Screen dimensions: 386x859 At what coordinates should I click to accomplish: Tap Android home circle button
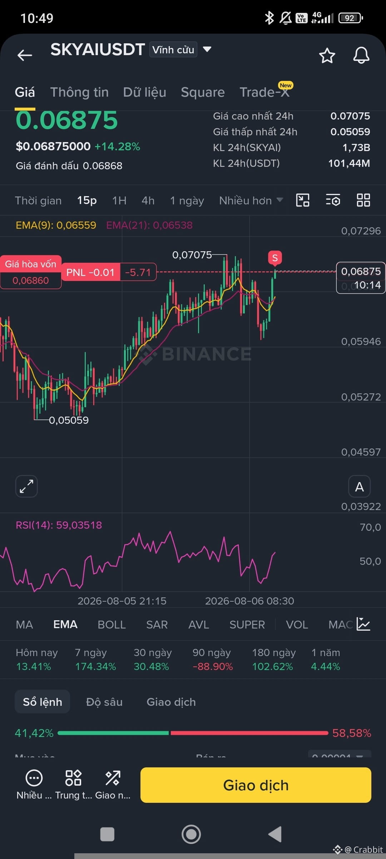click(x=191, y=834)
